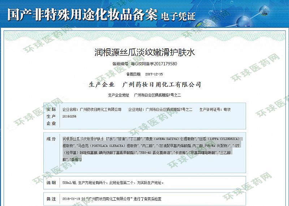Click the 实际生产企业 row header
The image size is (289, 206).
(x=51, y=116)
